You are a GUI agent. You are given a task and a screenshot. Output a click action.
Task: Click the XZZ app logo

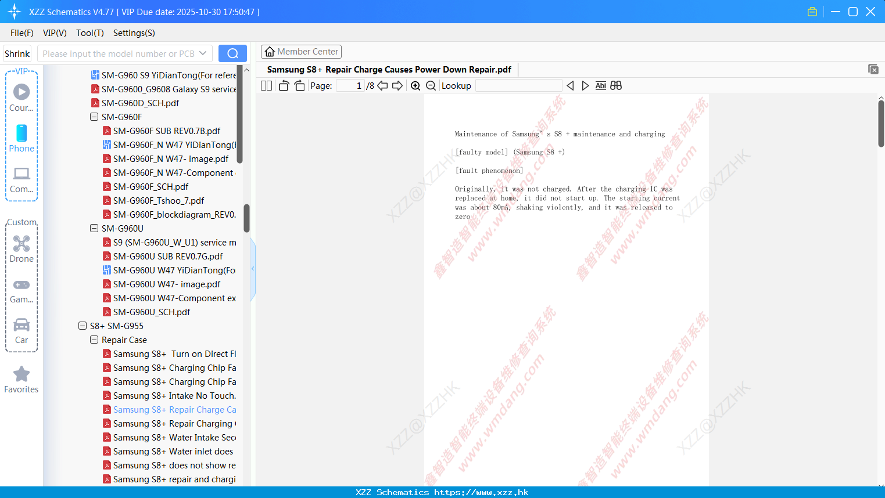pyautogui.click(x=14, y=11)
